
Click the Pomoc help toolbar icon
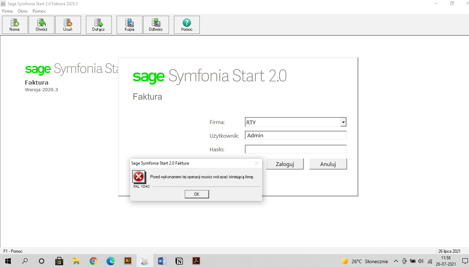tap(187, 25)
